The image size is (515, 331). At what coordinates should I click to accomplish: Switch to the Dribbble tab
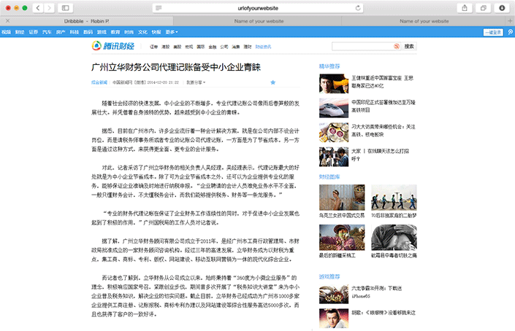tap(85, 21)
